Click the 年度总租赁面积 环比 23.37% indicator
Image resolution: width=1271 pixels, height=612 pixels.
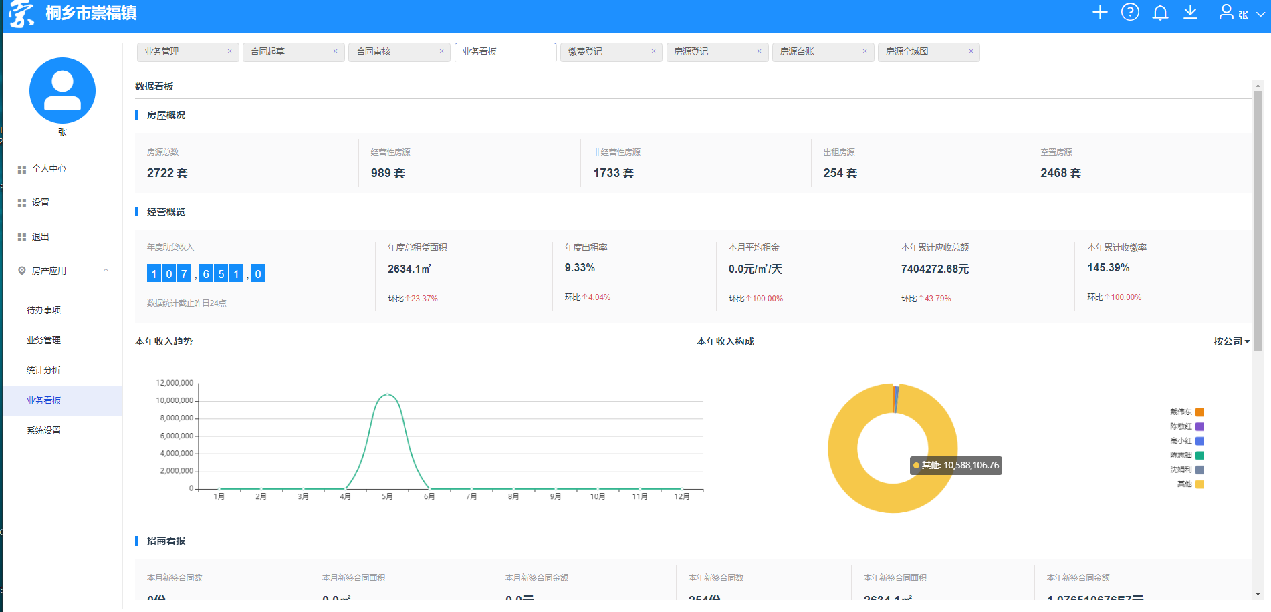(x=413, y=299)
